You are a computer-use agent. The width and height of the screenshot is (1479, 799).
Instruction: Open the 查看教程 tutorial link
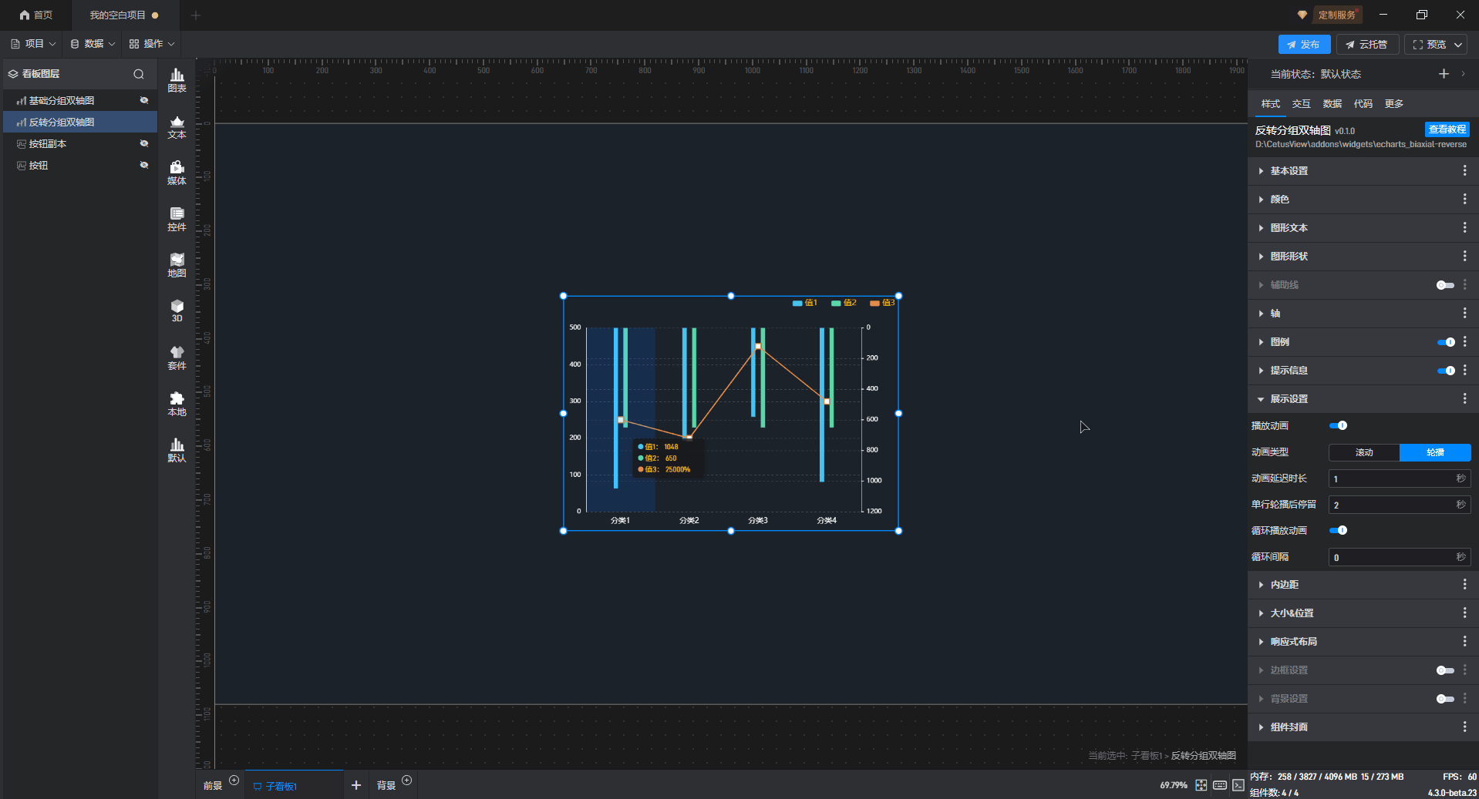(x=1447, y=129)
